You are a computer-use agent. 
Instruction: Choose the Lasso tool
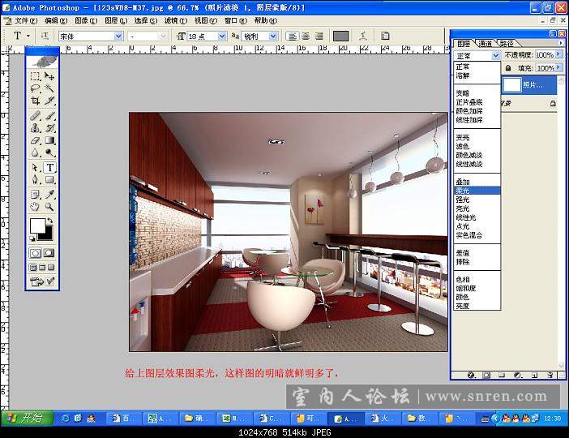point(35,88)
